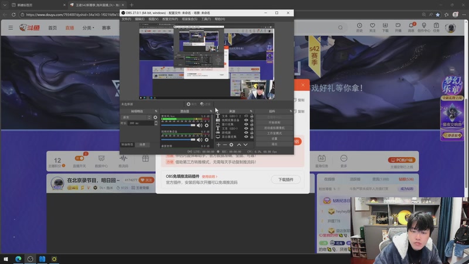Adjust the video capture device volume slider
469x264 pixels.
point(178,140)
